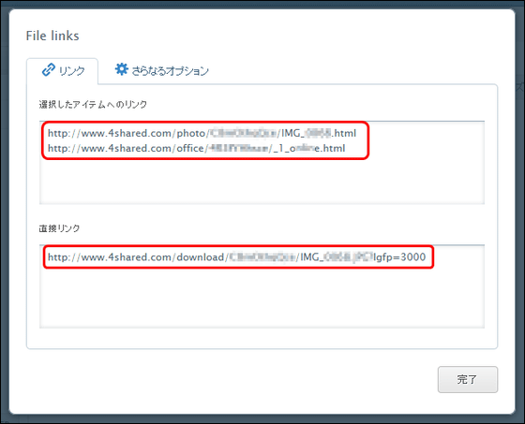Click inside the 選択したアイテムへのリンク text box
Viewport: 525px width, 424px height.
click(x=262, y=163)
